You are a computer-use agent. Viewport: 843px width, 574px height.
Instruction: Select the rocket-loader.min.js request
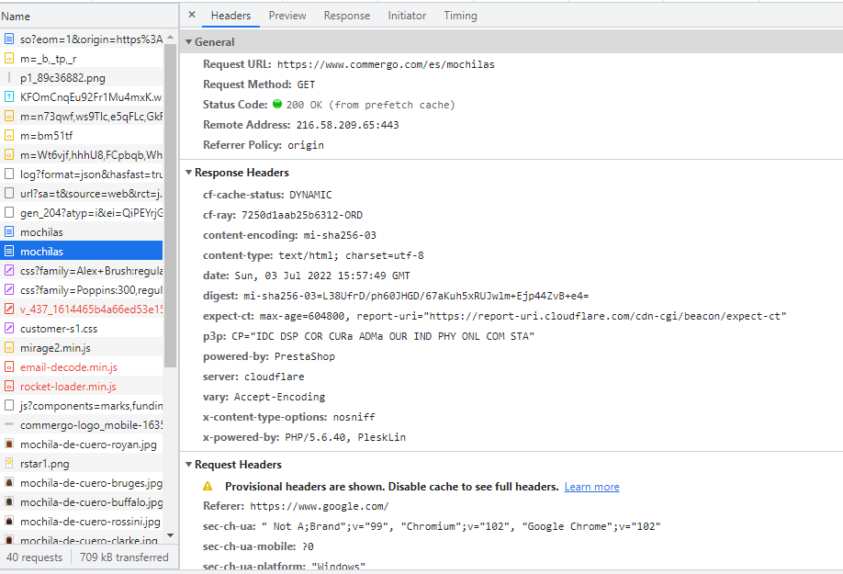(68, 387)
